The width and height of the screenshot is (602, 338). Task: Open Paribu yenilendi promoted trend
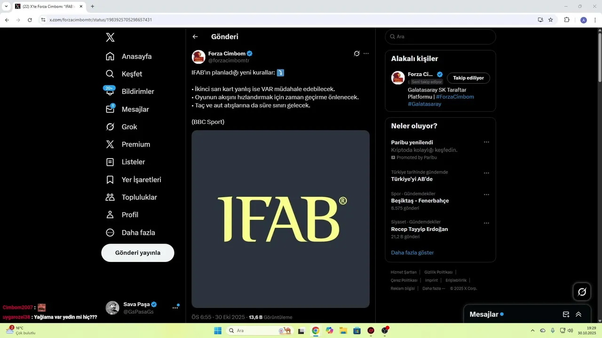pos(412,142)
